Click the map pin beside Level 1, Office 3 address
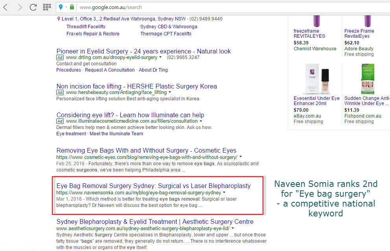390x251 pixels. [x=59, y=18]
